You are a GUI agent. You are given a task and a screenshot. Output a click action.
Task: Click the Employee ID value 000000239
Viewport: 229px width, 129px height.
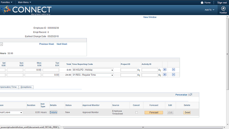[x=53, y=28]
